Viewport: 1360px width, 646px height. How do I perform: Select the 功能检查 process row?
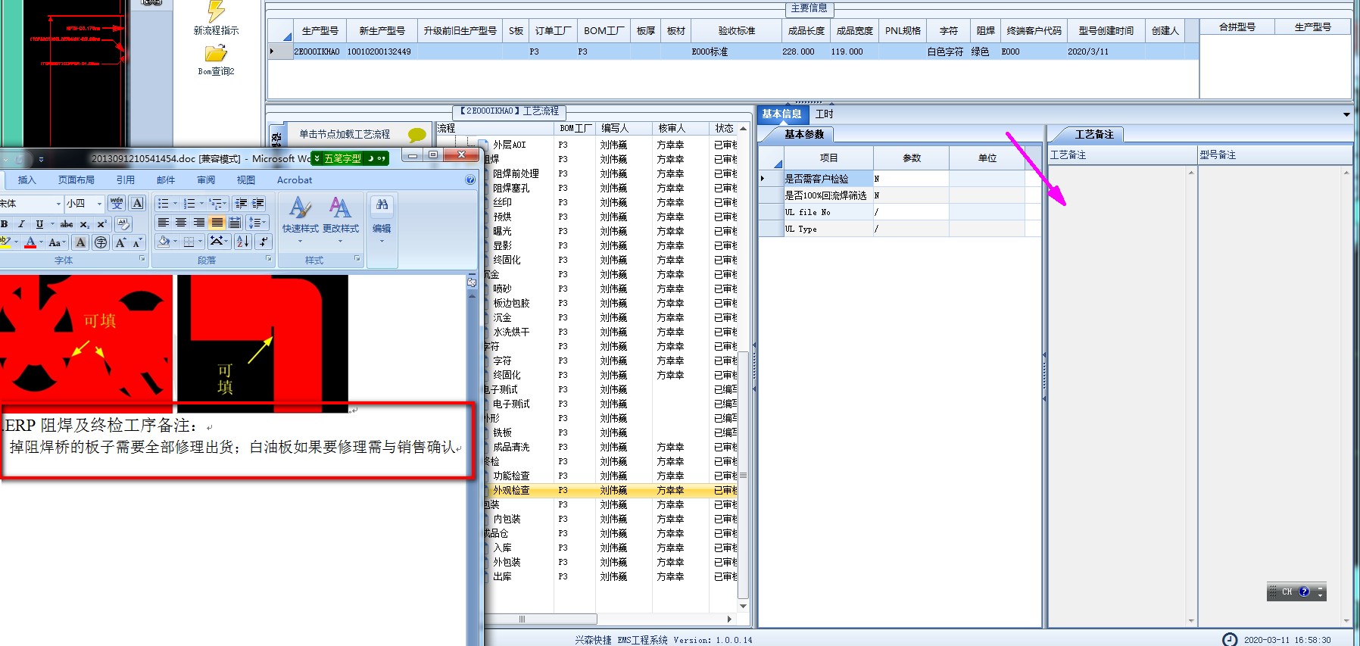(x=610, y=476)
